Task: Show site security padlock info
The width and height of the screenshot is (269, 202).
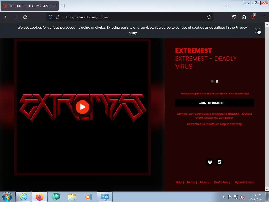Action: coord(58,17)
